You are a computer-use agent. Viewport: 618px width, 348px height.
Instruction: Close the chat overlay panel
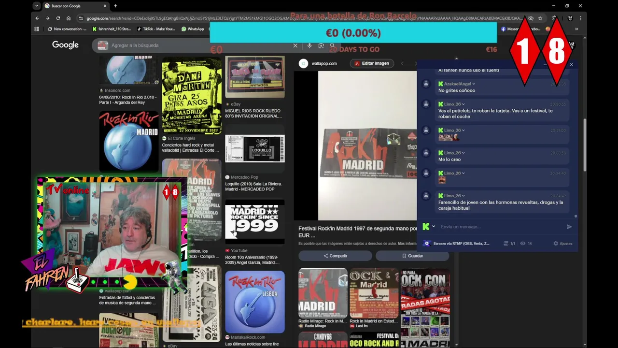pyautogui.click(x=571, y=64)
